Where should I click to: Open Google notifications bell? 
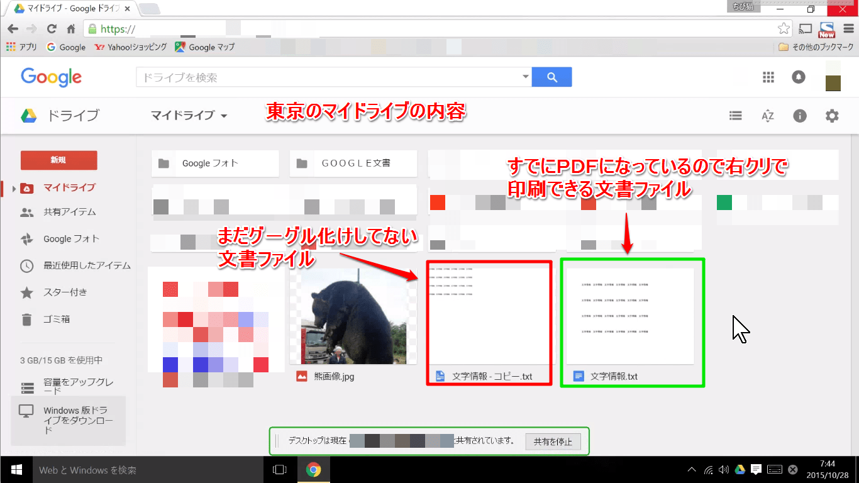pyautogui.click(x=799, y=77)
